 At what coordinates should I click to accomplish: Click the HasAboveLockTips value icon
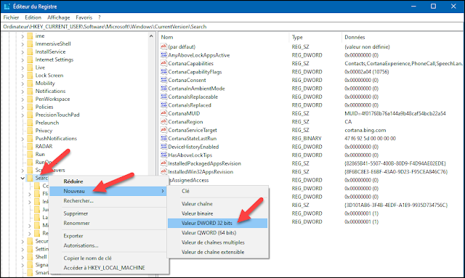tap(163, 155)
